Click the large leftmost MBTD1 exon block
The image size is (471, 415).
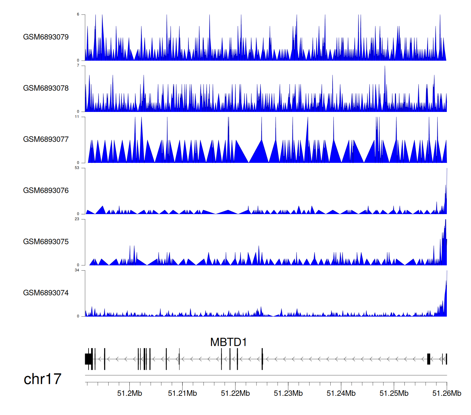click(88, 359)
